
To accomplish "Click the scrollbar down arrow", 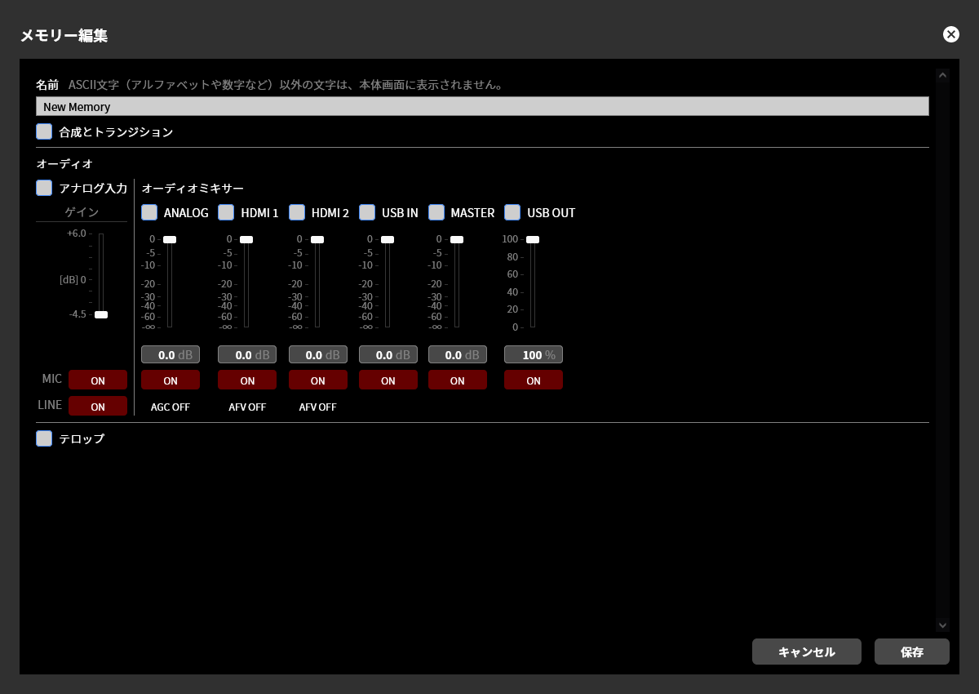I will tap(943, 625).
